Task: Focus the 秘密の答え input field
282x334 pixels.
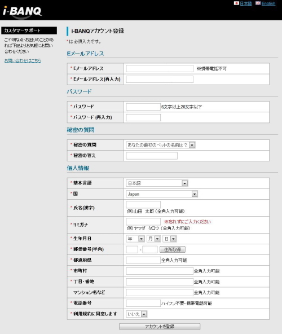Action: point(152,156)
